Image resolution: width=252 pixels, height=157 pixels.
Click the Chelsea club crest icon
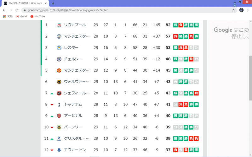tap(59, 59)
